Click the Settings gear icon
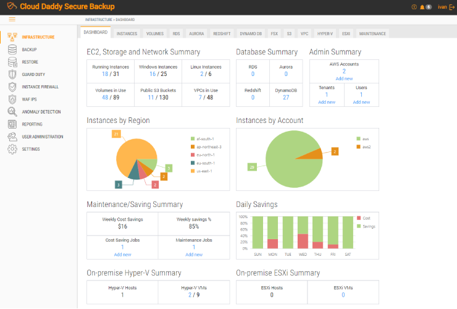Viewport: 457px width, 309px height. (12, 149)
